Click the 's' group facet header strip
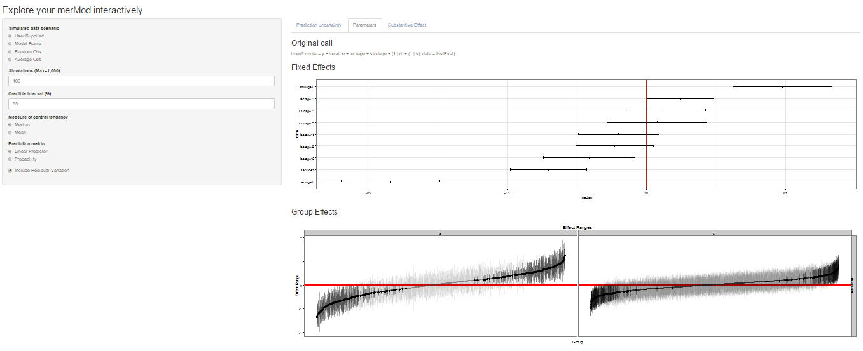Viewport: 863px width, 351px height. [x=714, y=234]
